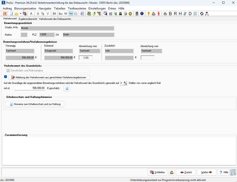The image size is (237, 182).
Task: Click the yellow question mark toolbar icon
Action: 148,14
